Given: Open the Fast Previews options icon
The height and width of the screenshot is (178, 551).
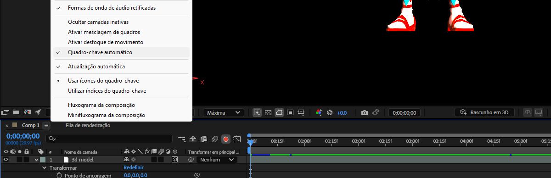Looking at the screenshot, I should [257, 112].
